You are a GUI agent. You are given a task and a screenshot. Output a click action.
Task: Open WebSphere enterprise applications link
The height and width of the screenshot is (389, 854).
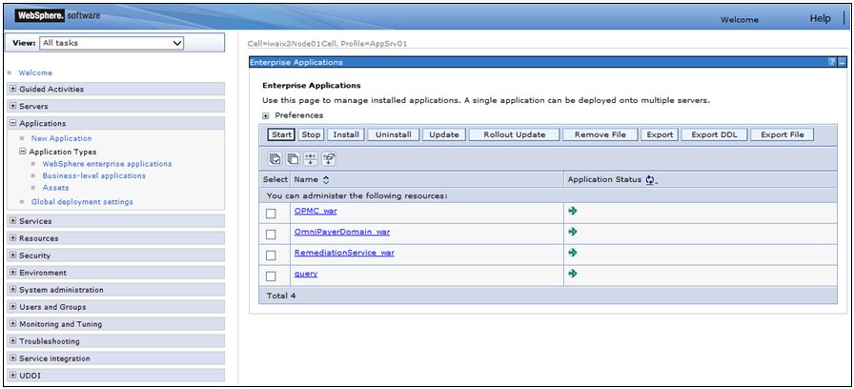tap(107, 163)
